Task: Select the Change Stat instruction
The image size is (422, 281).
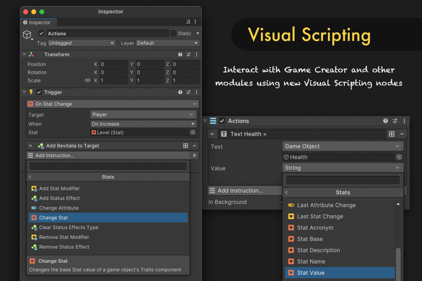Action: 108,218
